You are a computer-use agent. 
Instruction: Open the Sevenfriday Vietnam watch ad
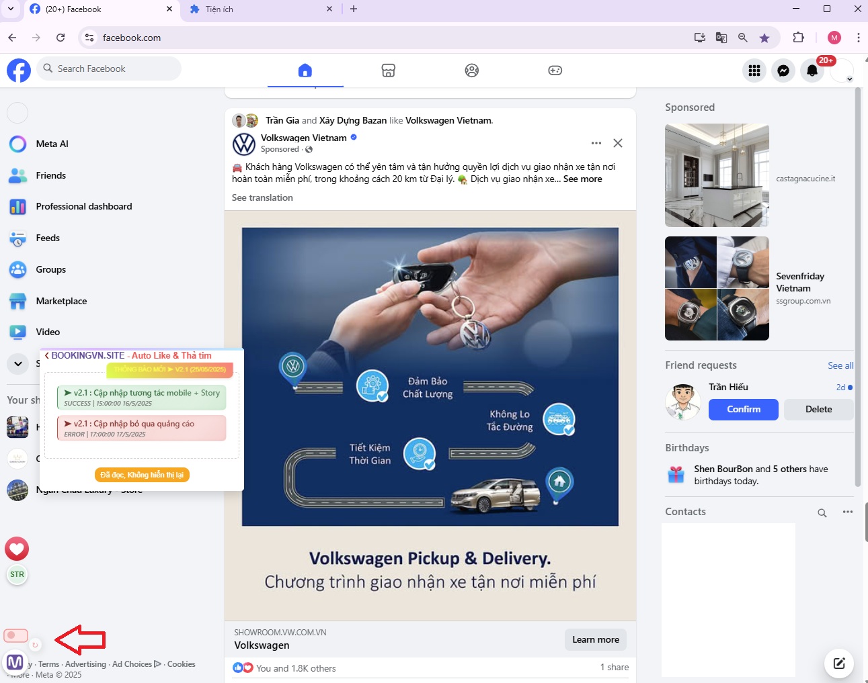click(x=717, y=289)
